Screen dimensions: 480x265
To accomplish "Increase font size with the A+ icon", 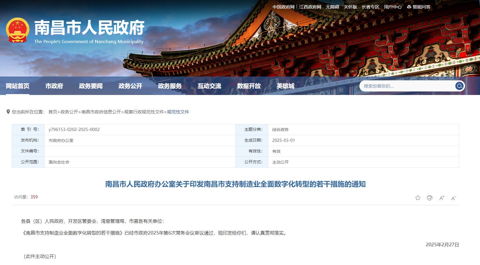I will click(442, 198).
